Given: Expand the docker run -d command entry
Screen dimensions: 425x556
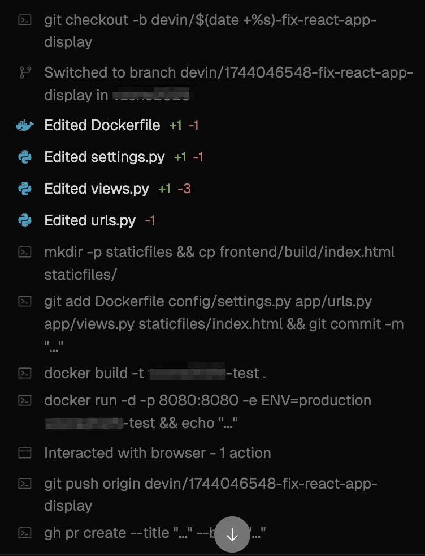Looking at the screenshot, I should [208, 411].
